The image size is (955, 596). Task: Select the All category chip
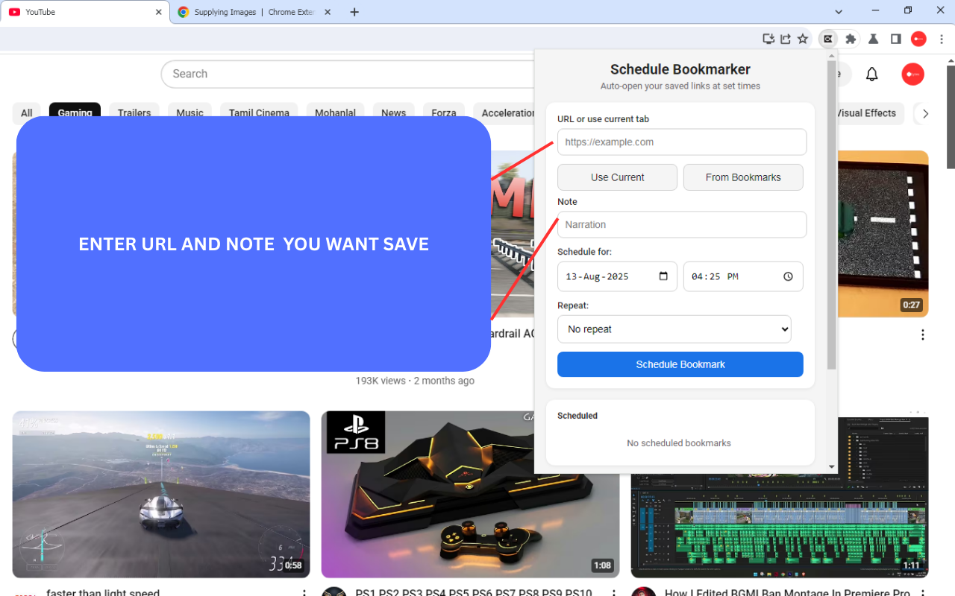[27, 113]
